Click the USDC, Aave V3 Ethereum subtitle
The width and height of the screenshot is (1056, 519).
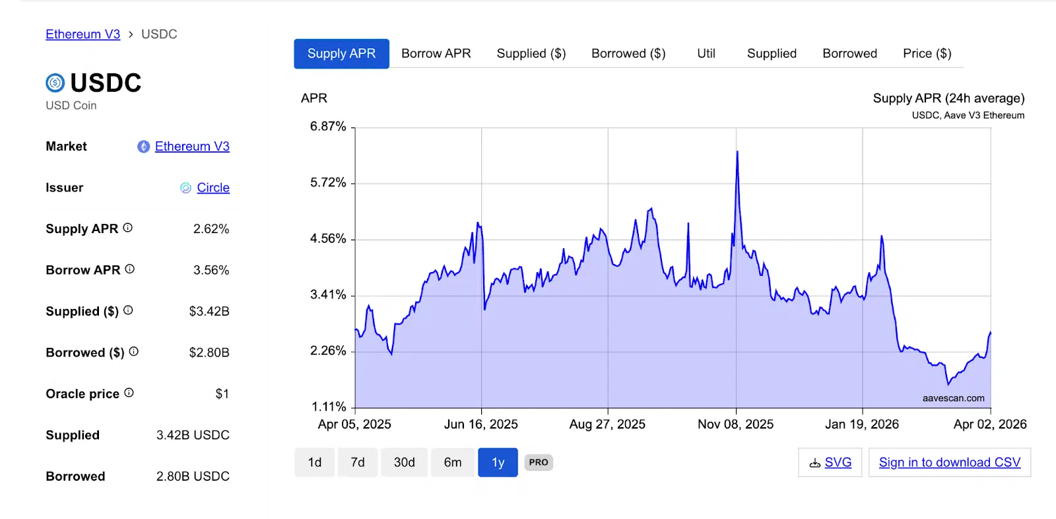(968, 116)
